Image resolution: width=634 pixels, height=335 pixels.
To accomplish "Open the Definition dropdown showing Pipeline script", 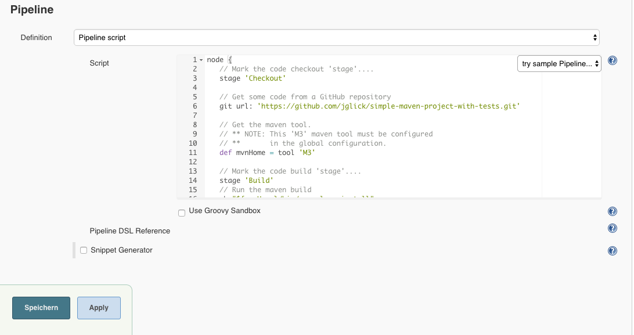I will pos(336,38).
